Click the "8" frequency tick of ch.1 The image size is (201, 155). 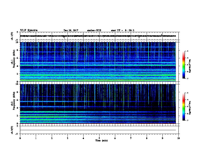(x=18, y=50)
